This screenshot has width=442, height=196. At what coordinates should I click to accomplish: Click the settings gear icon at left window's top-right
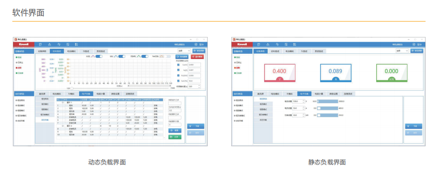click(x=196, y=44)
